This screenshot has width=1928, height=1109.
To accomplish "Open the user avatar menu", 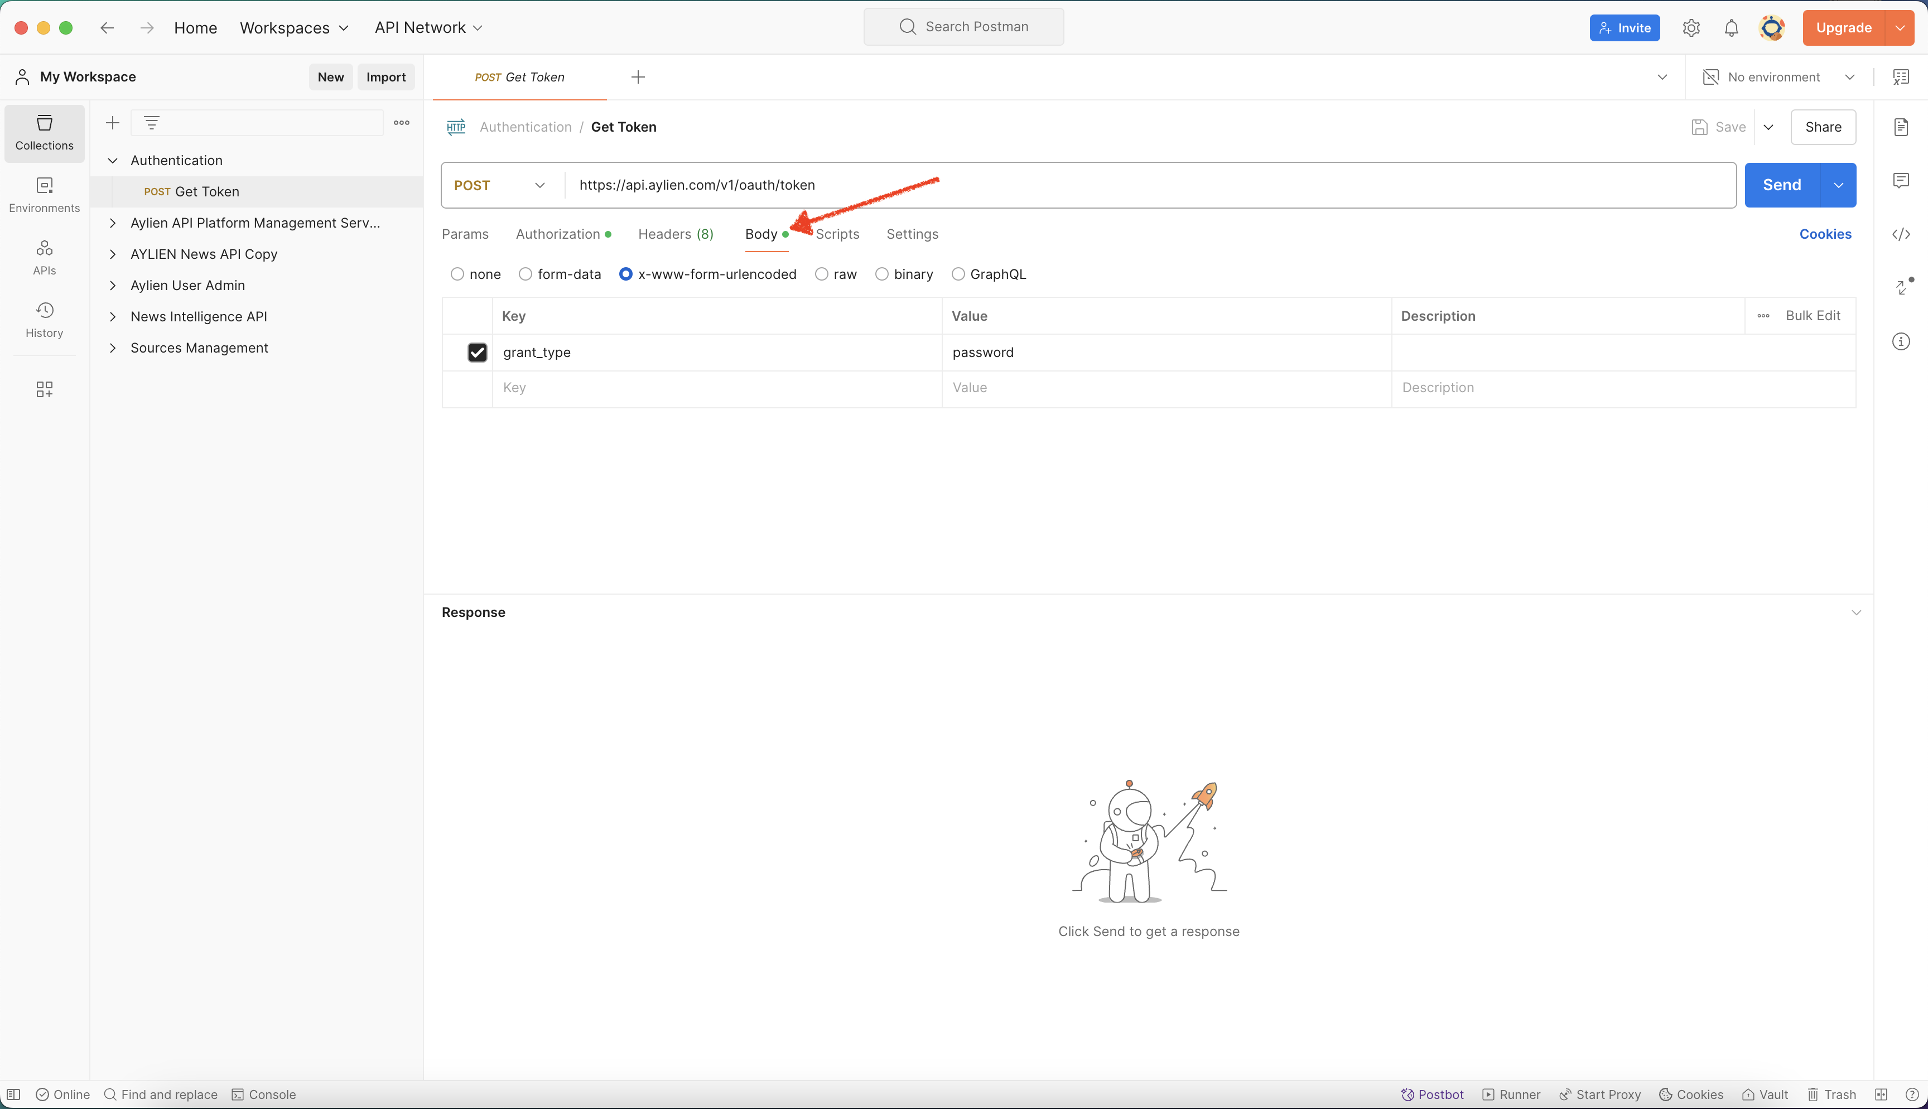I will 1772,27.
